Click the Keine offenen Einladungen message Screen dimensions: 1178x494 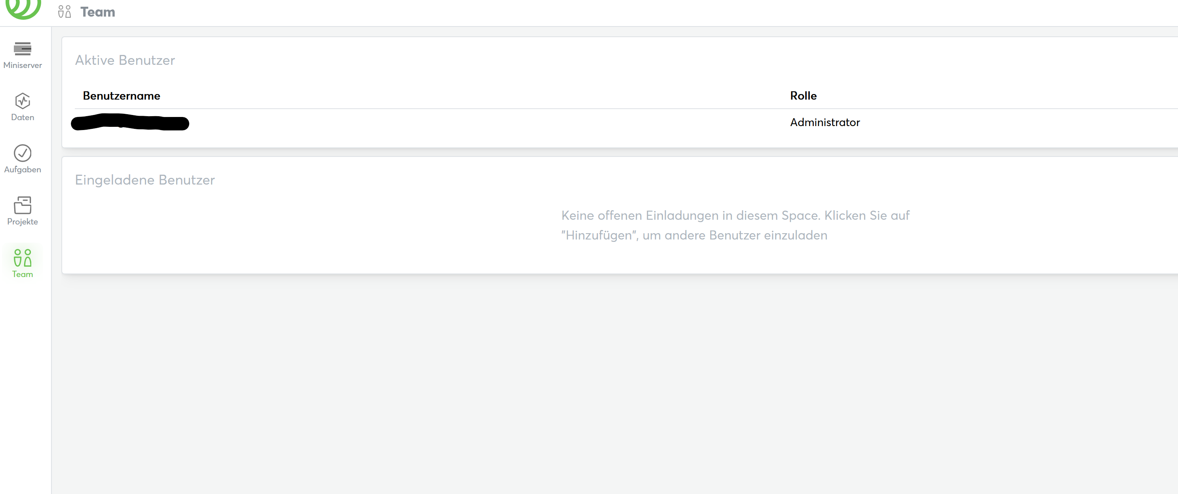coord(735,225)
